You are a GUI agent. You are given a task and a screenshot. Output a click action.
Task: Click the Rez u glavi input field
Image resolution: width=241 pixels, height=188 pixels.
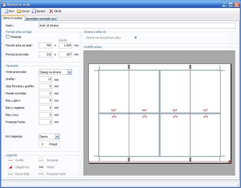(x=45, y=101)
